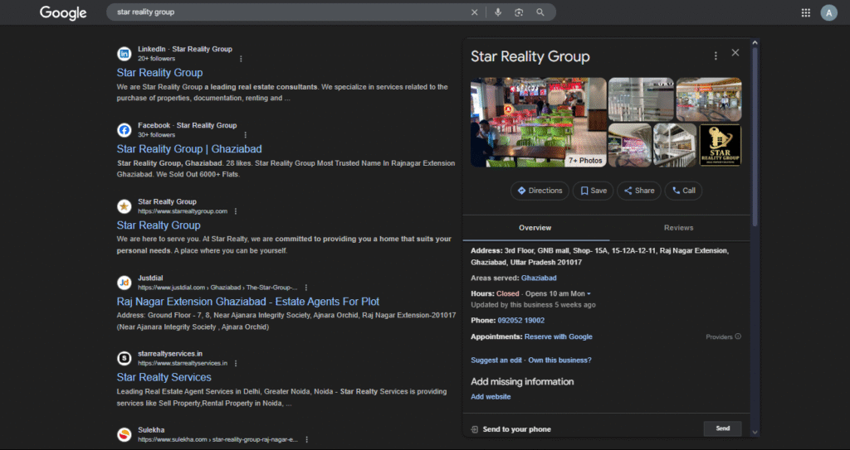Expand business hours dropdown
This screenshot has width=850, height=450.
point(589,294)
